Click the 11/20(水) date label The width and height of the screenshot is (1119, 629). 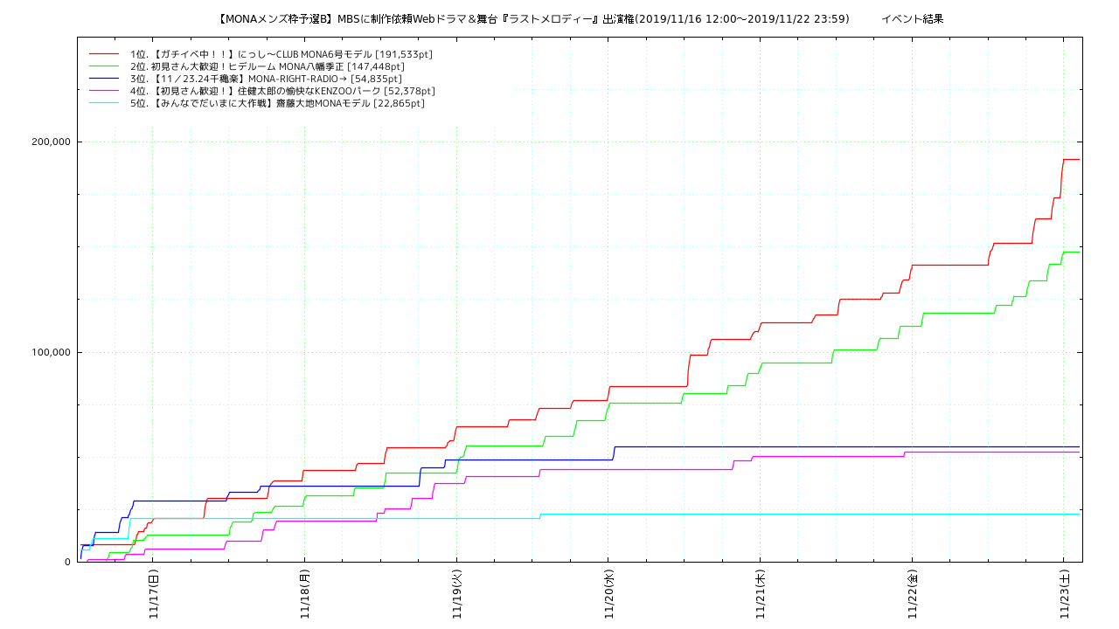[x=608, y=594]
